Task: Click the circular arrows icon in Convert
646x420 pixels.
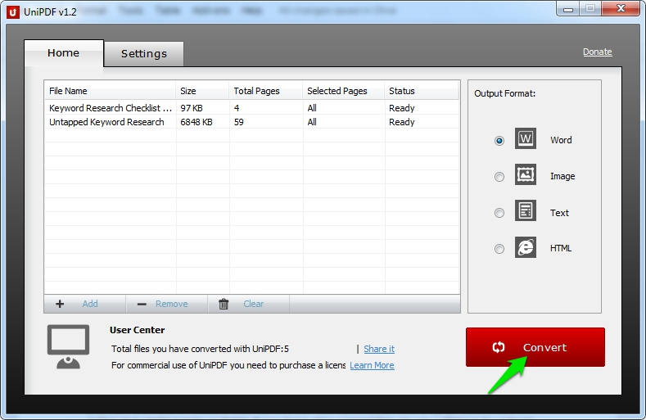Action: point(499,347)
